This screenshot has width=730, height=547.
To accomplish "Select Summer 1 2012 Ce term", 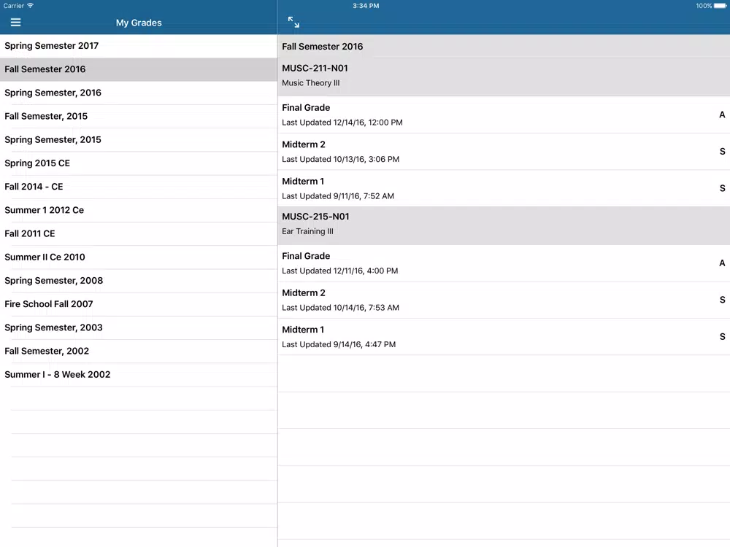I will [x=139, y=210].
